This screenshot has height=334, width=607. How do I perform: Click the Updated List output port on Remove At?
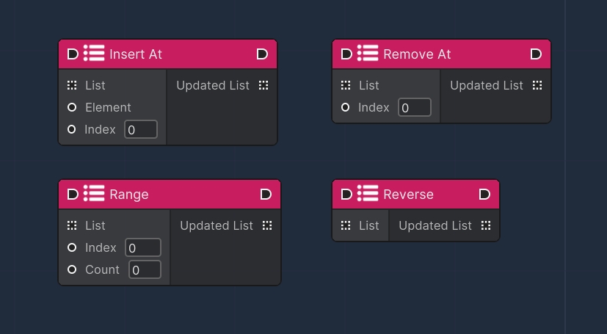tap(537, 85)
